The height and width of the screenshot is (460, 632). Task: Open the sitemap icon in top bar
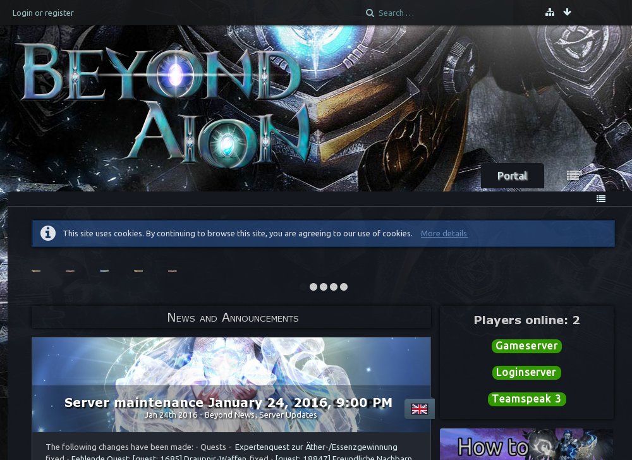pos(550,12)
